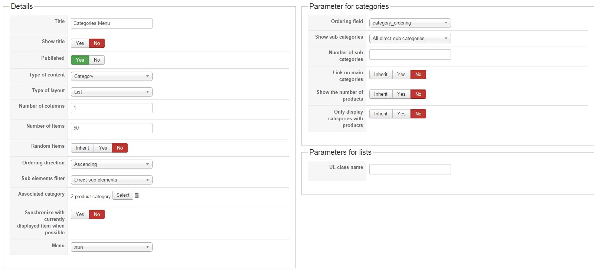Enable Synchronize with currently displayed item
Screen dimensions: 608x278
pyautogui.click(x=80, y=215)
